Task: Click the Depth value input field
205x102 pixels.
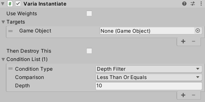Action: [x=149, y=86]
